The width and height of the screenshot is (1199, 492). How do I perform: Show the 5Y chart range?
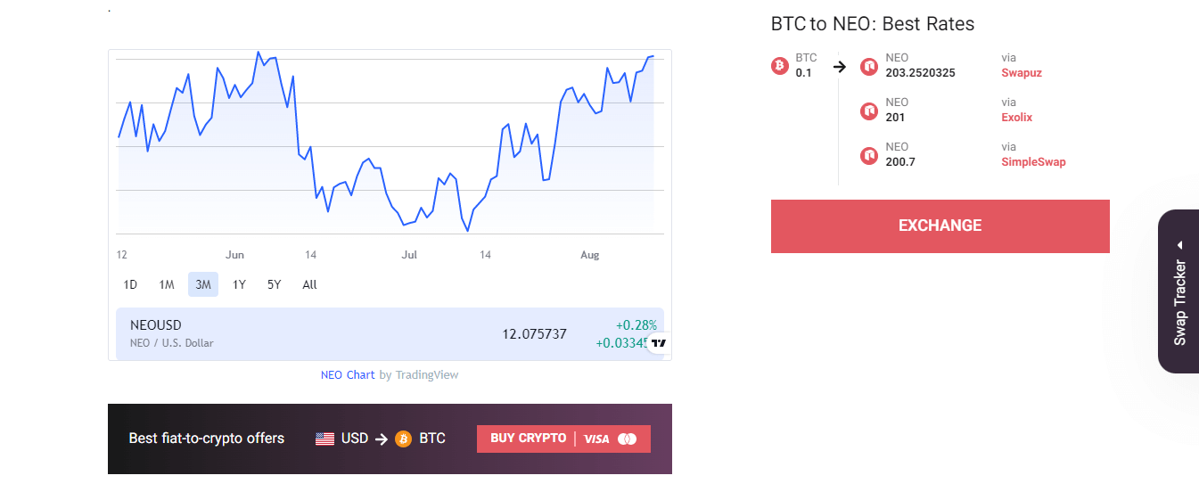click(274, 284)
